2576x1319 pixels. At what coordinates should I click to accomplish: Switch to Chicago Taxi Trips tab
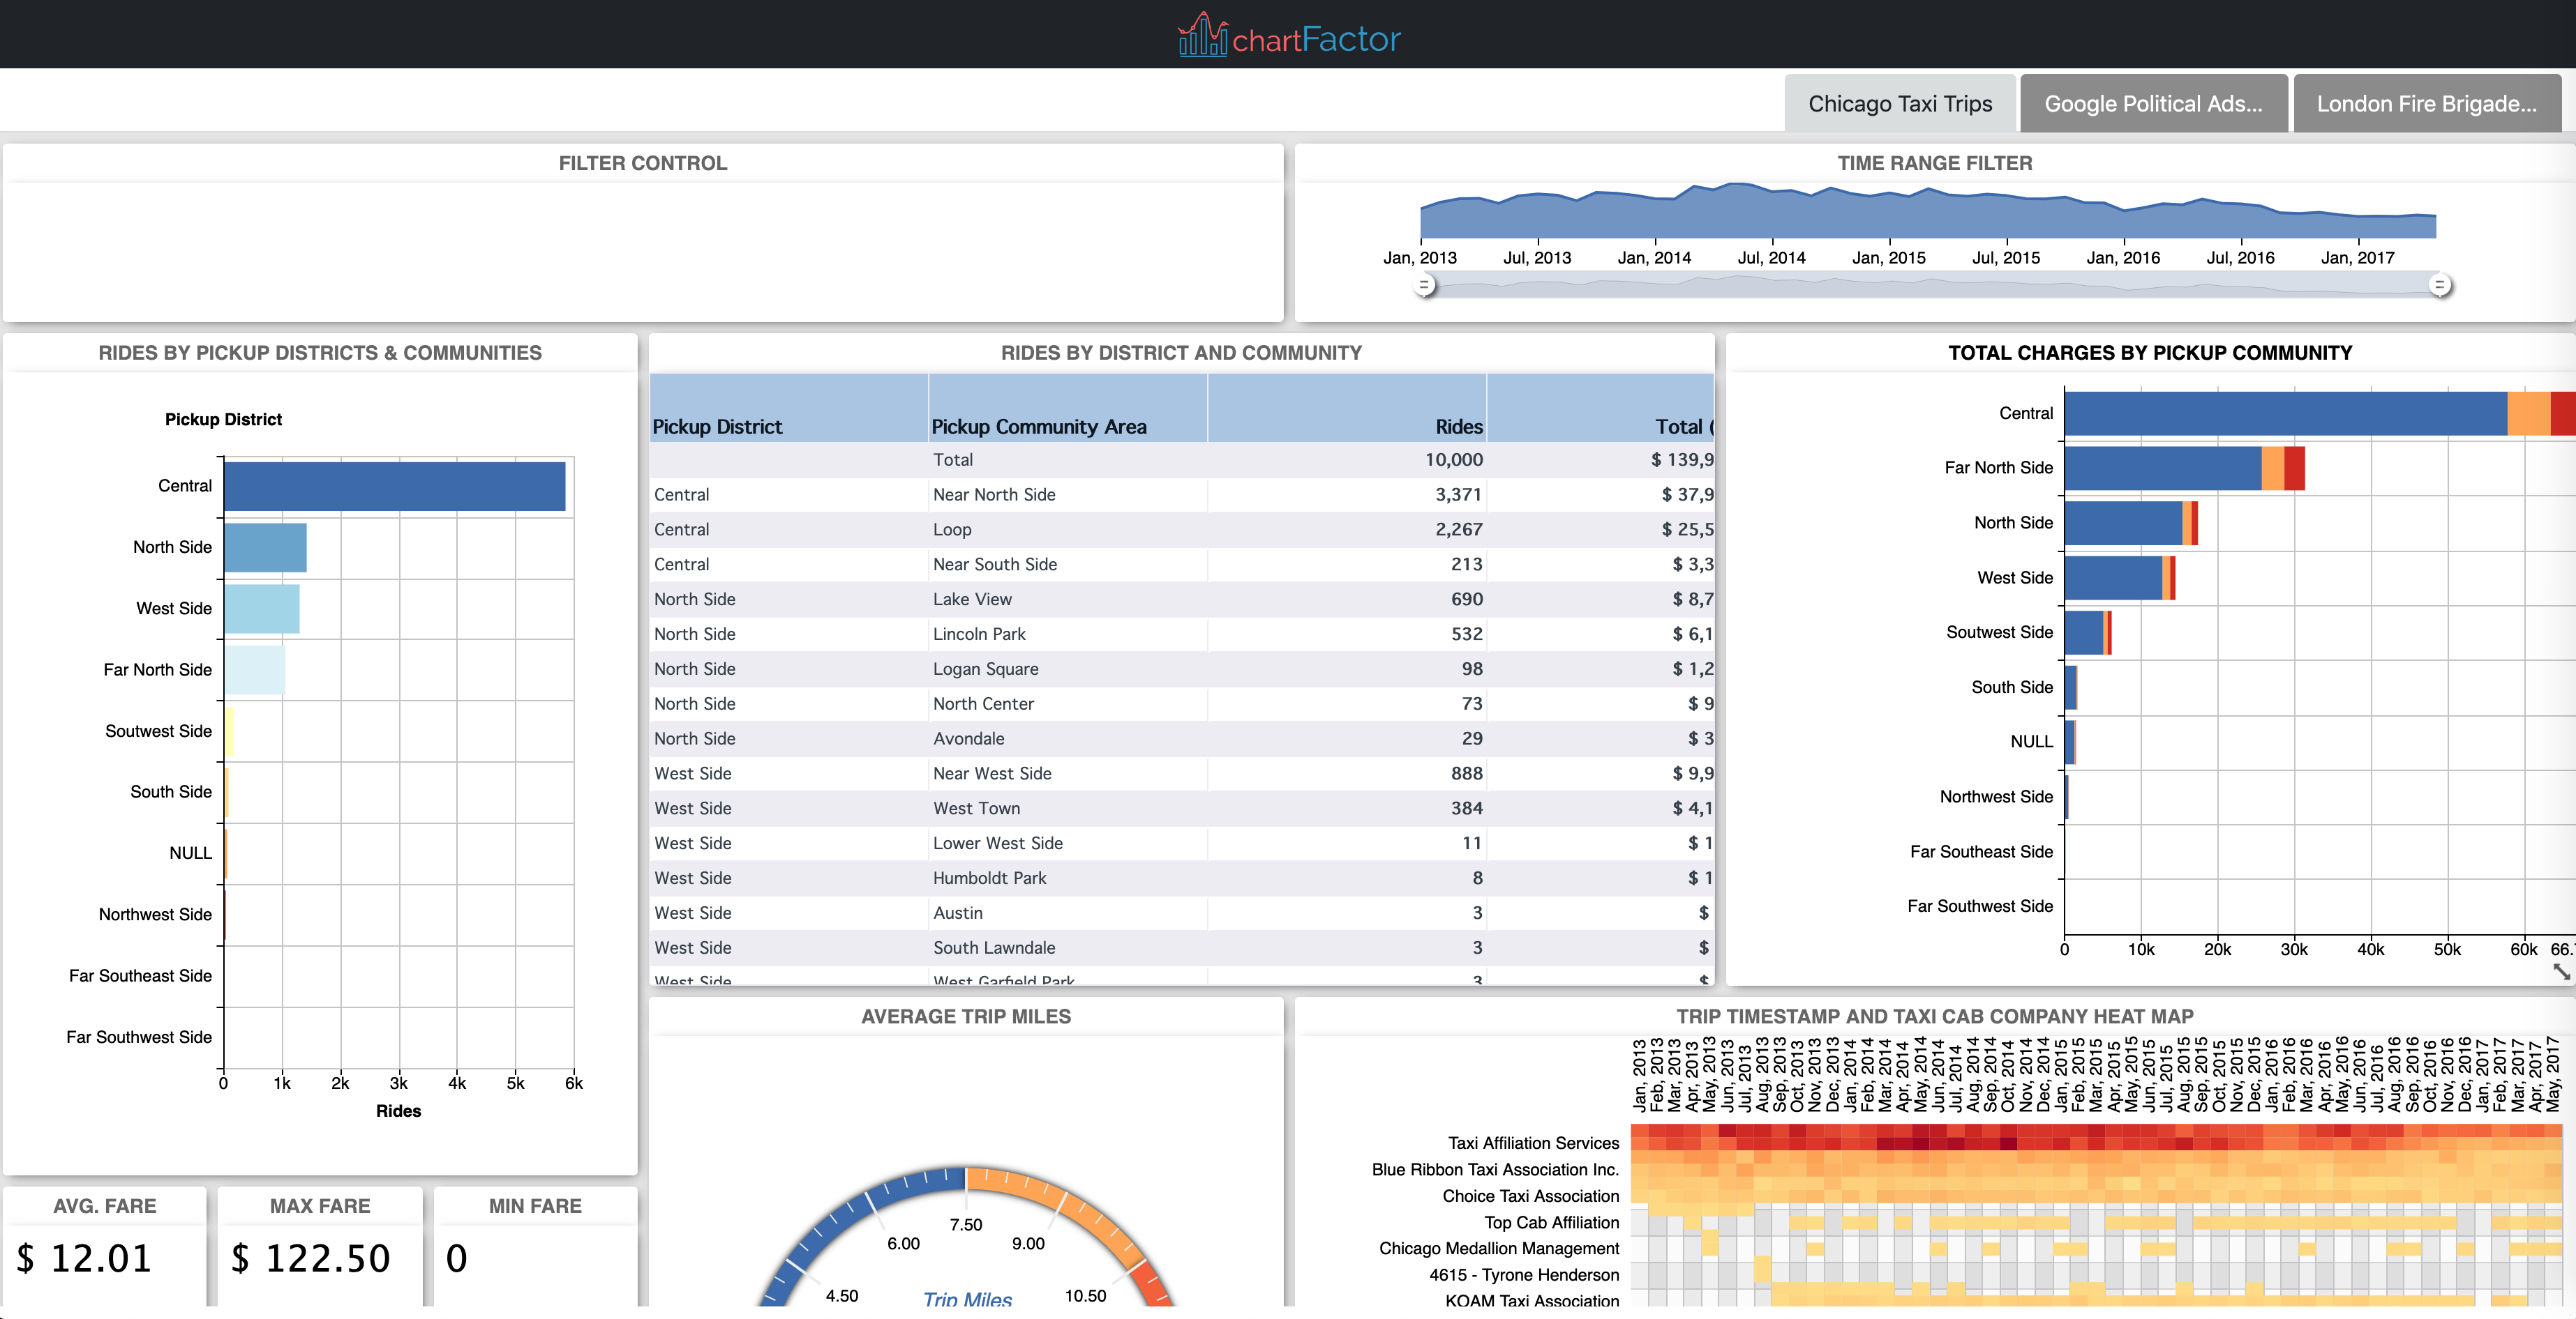(x=1899, y=102)
